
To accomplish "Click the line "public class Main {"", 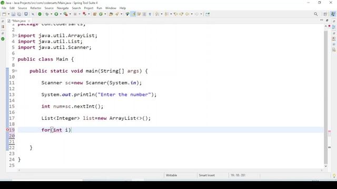I will [x=46, y=59].
